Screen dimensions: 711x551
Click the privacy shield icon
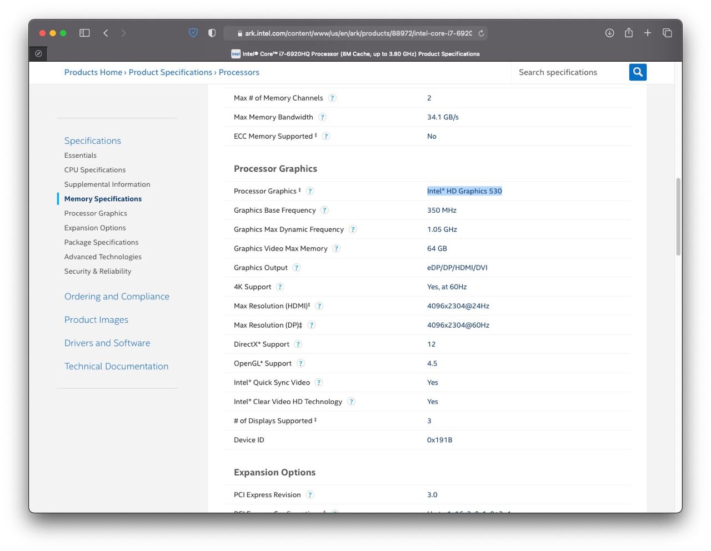pos(193,33)
